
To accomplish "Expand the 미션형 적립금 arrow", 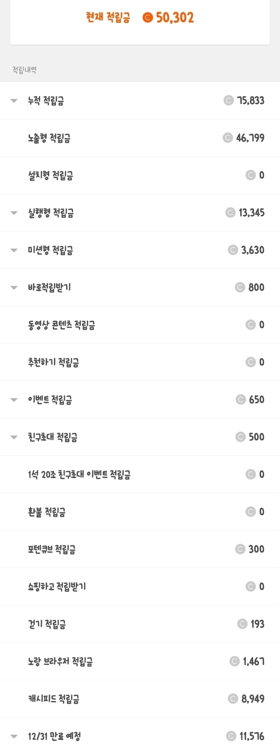I will point(14,250).
